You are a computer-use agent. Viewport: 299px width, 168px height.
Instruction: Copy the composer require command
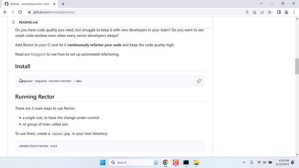click(199, 81)
